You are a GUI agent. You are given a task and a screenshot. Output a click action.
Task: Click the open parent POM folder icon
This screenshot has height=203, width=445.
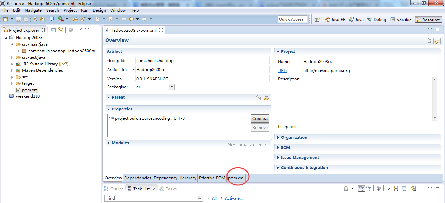pos(266,98)
